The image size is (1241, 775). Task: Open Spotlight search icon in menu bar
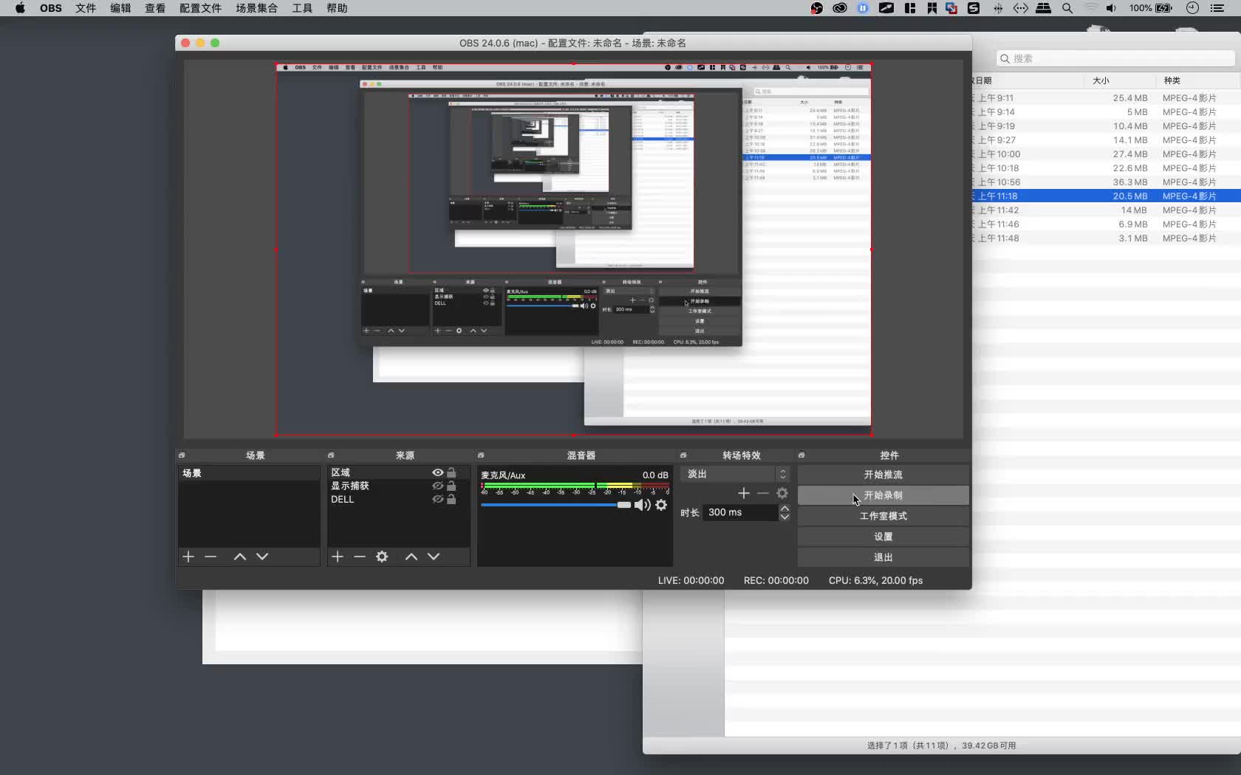(1067, 8)
